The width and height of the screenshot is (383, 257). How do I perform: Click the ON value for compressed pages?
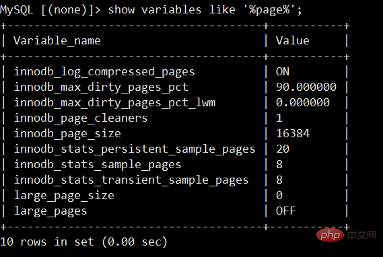point(283,71)
